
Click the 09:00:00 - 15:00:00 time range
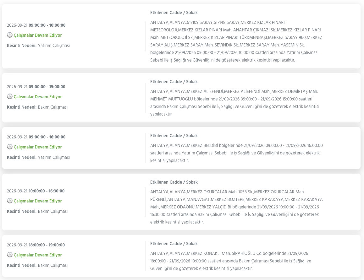[x=47, y=87]
